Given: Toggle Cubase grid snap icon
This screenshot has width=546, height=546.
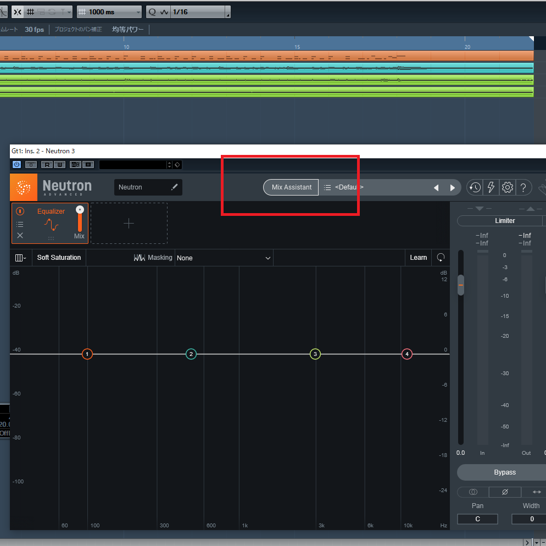Looking at the screenshot, I should 30,12.
